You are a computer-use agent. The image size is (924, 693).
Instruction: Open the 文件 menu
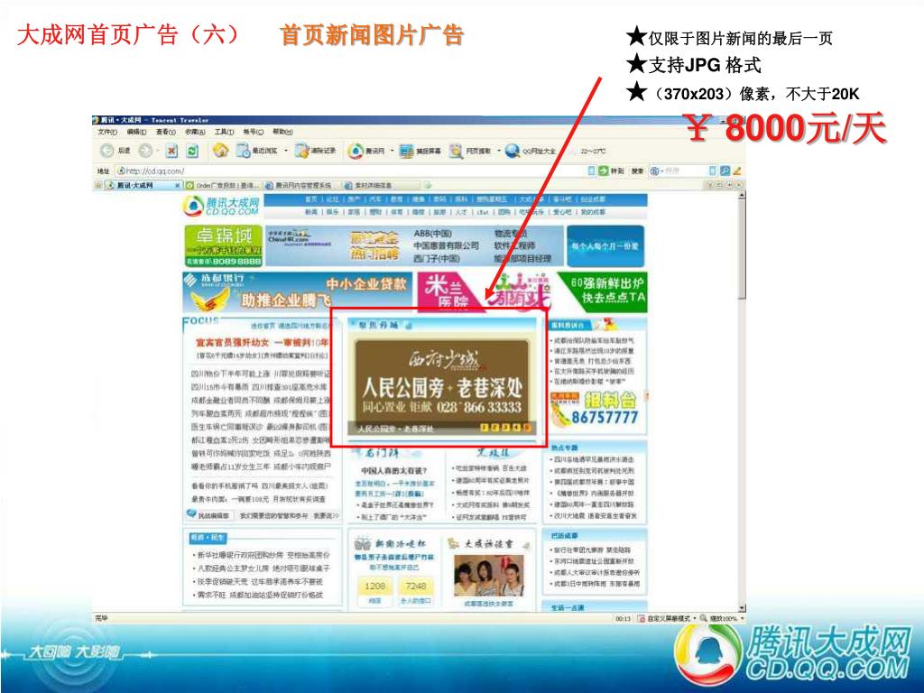(107, 132)
